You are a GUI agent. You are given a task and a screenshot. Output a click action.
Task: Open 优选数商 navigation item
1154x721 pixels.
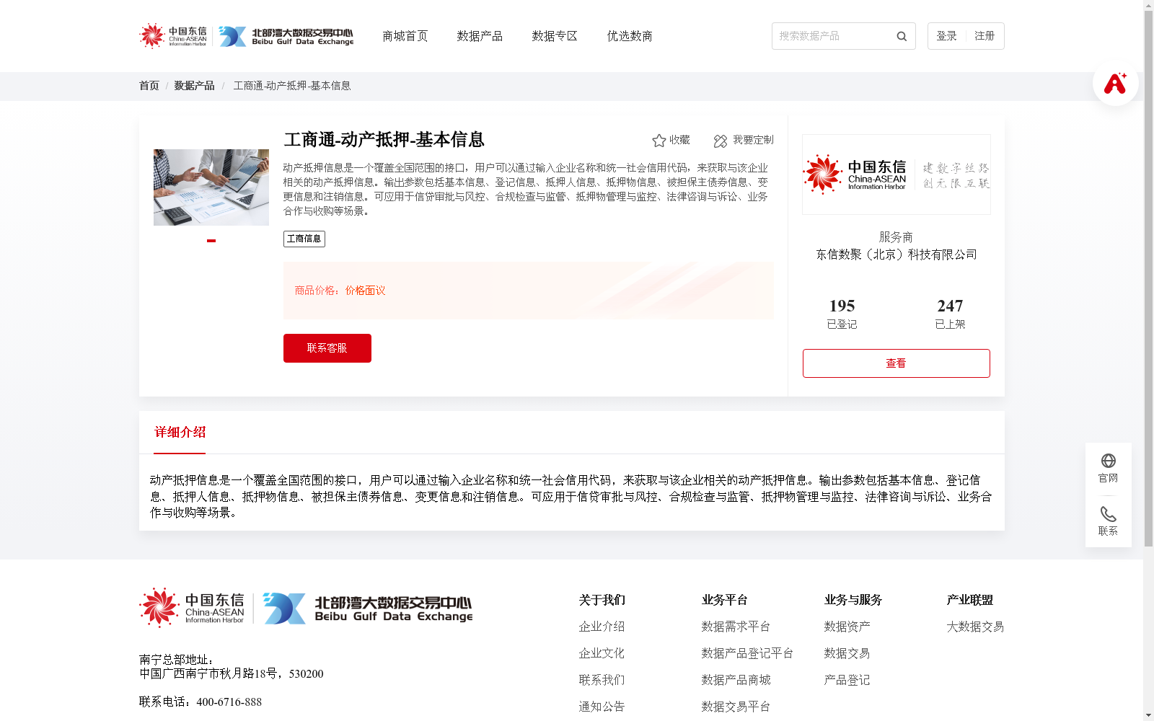click(x=630, y=36)
